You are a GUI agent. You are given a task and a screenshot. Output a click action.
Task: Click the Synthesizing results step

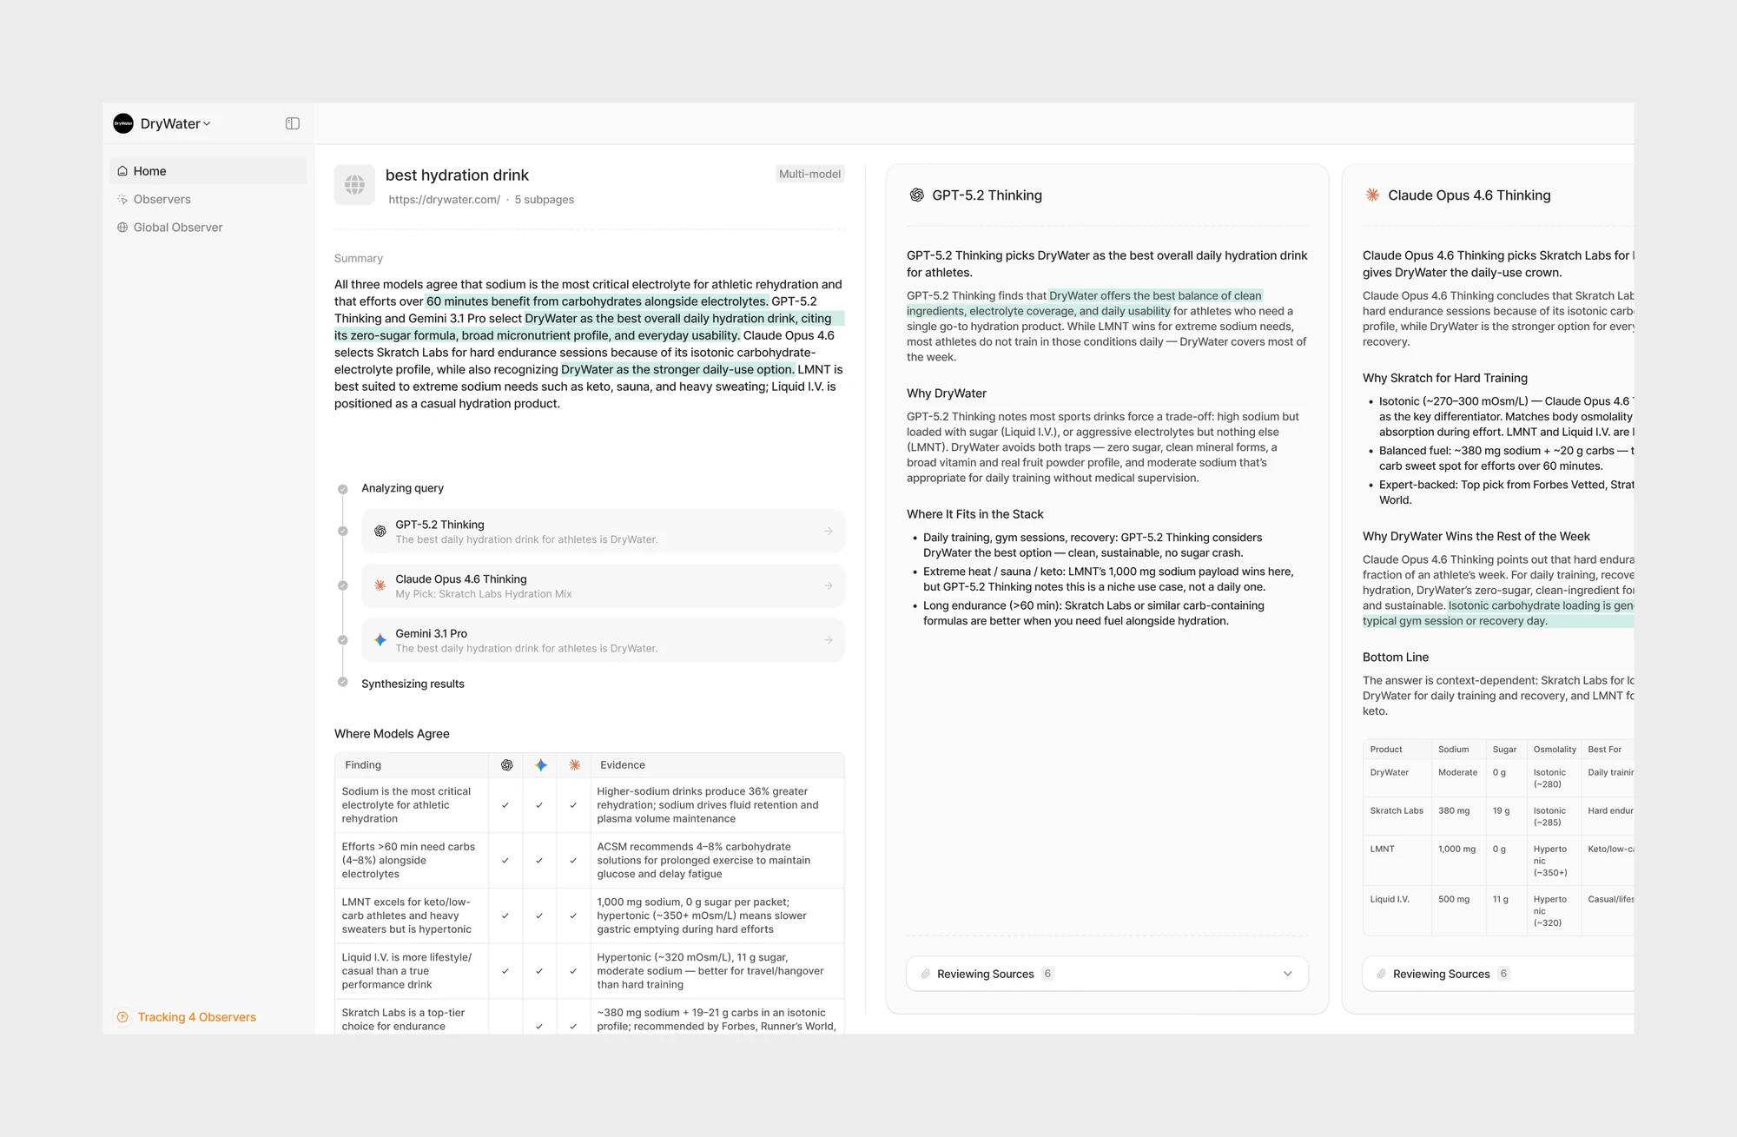pyautogui.click(x=413, y=684)
